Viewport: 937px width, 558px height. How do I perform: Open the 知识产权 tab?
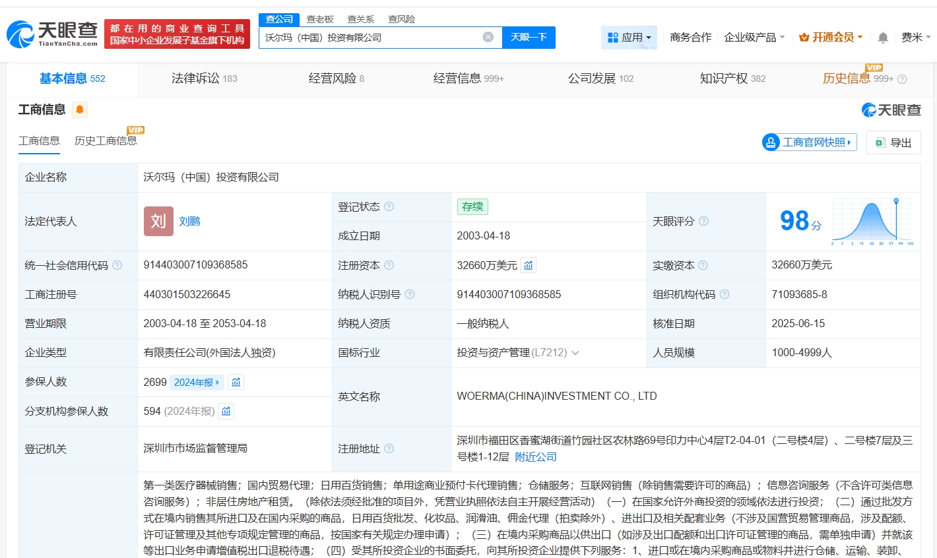(x=732, y=78)
